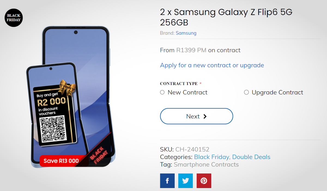Browse the Double Deals category

click(x=251, y=157)
